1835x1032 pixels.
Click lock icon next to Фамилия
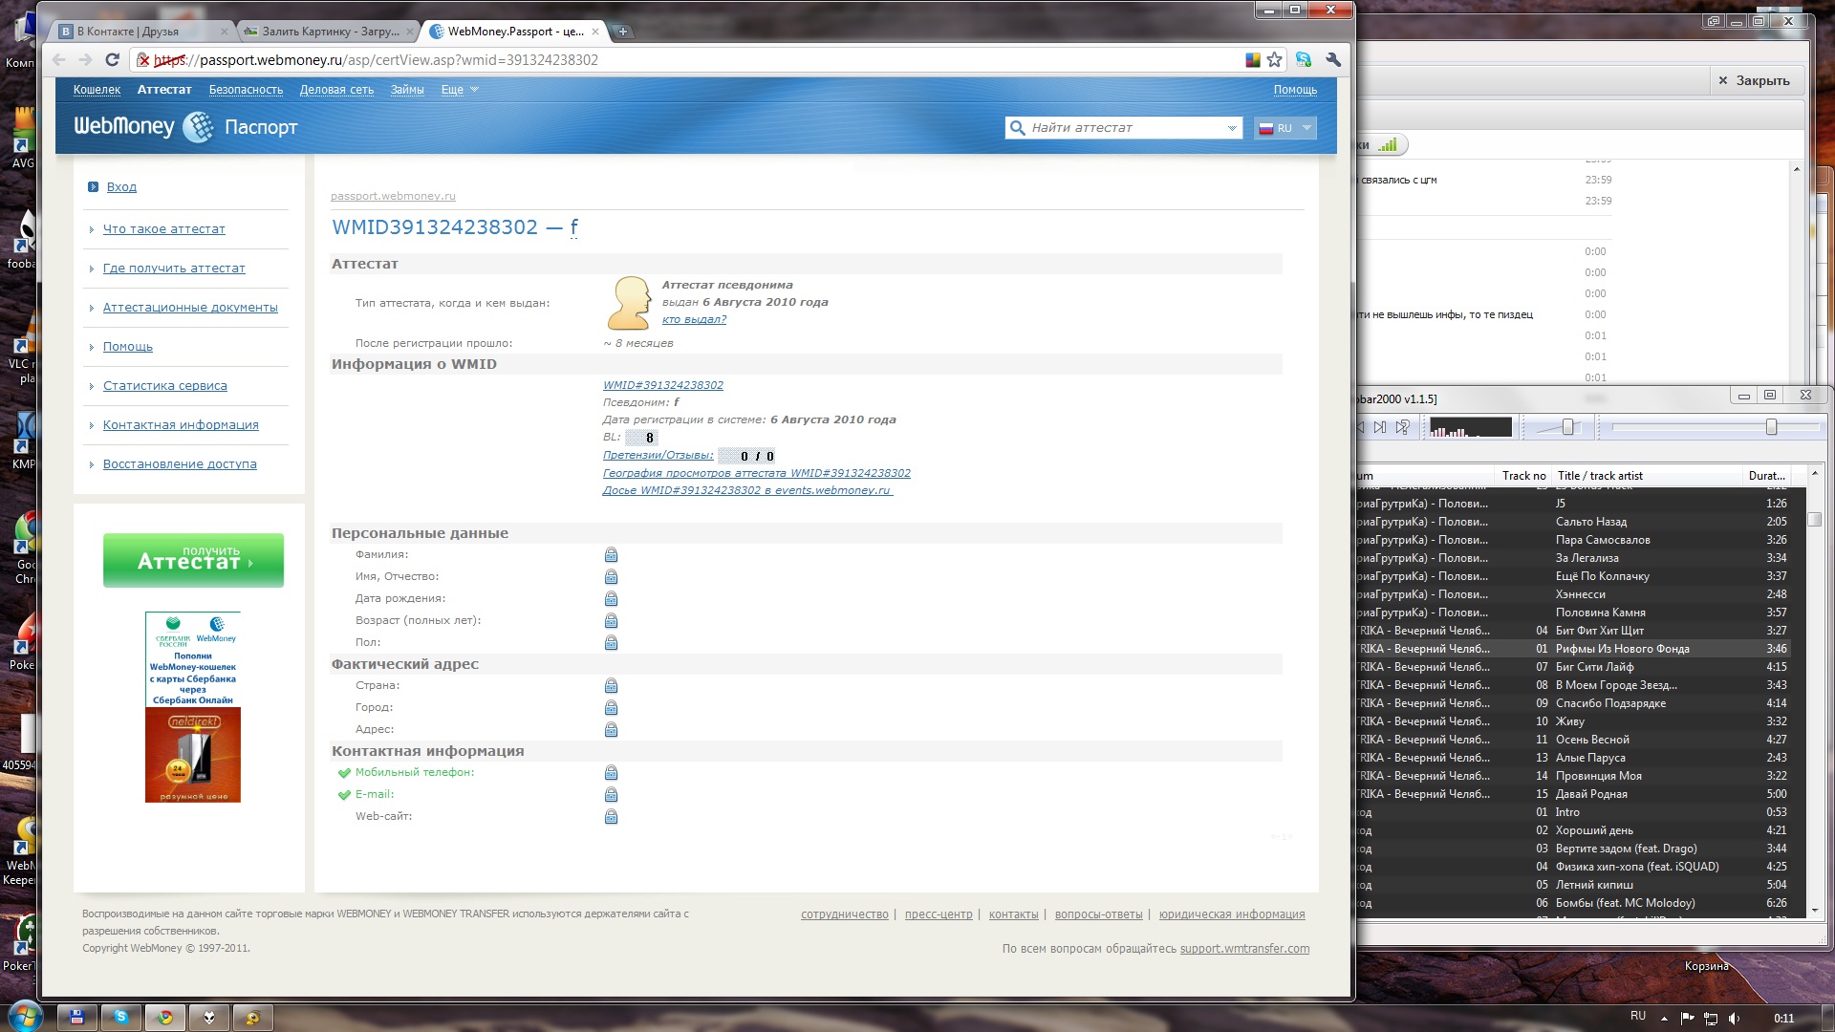tap(611, 555)
